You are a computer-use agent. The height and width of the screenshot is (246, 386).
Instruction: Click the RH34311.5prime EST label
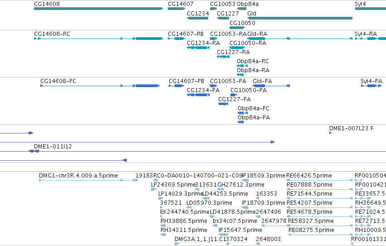coord(184,230)
